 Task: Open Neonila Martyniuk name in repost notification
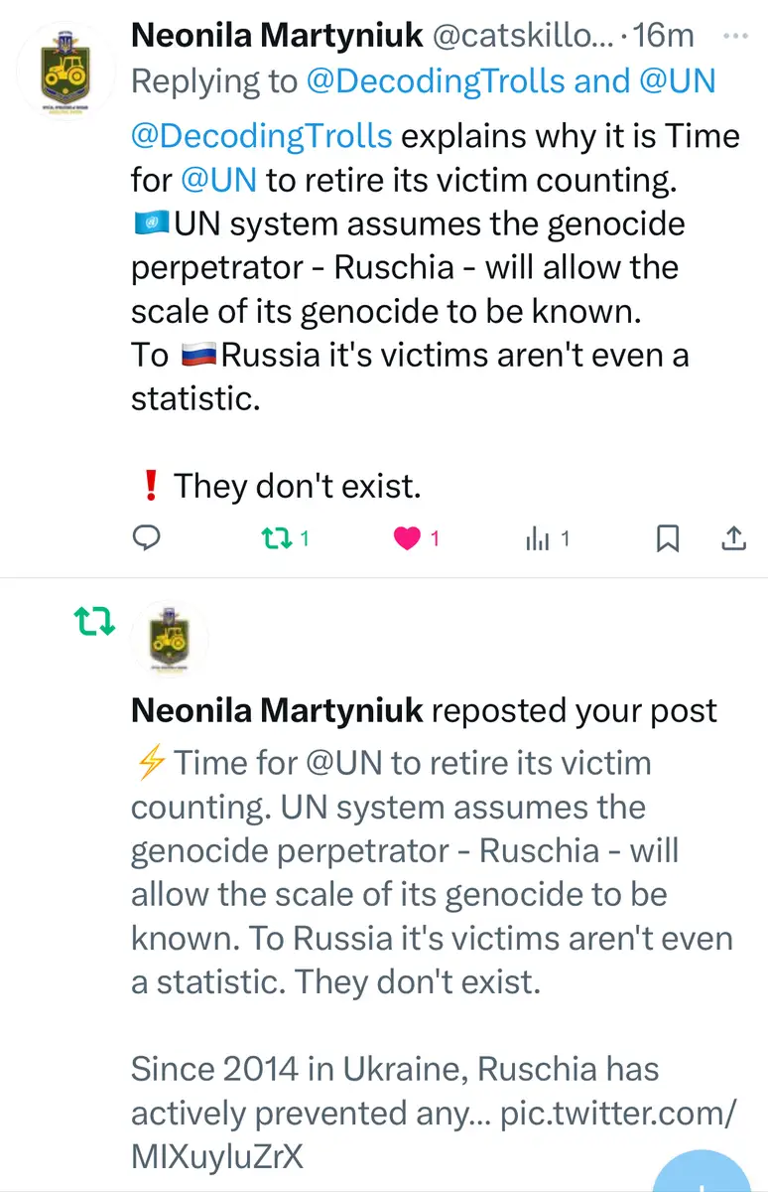(277, 711)
